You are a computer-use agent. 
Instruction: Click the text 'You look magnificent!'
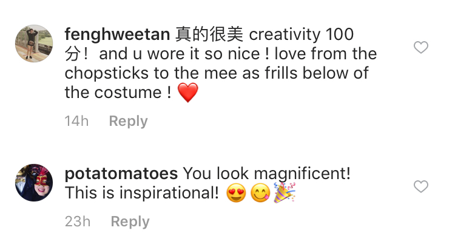(x=266, y=174)
